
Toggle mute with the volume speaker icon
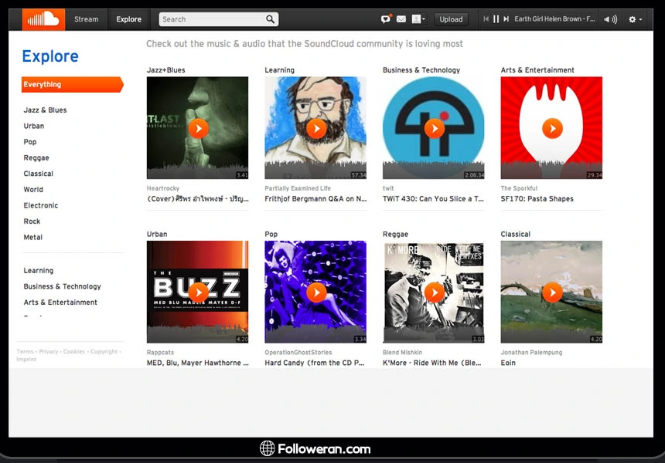(610, 19)
